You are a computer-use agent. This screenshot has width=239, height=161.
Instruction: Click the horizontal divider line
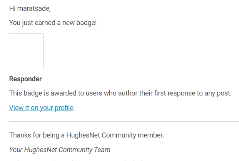click(124, 122)
